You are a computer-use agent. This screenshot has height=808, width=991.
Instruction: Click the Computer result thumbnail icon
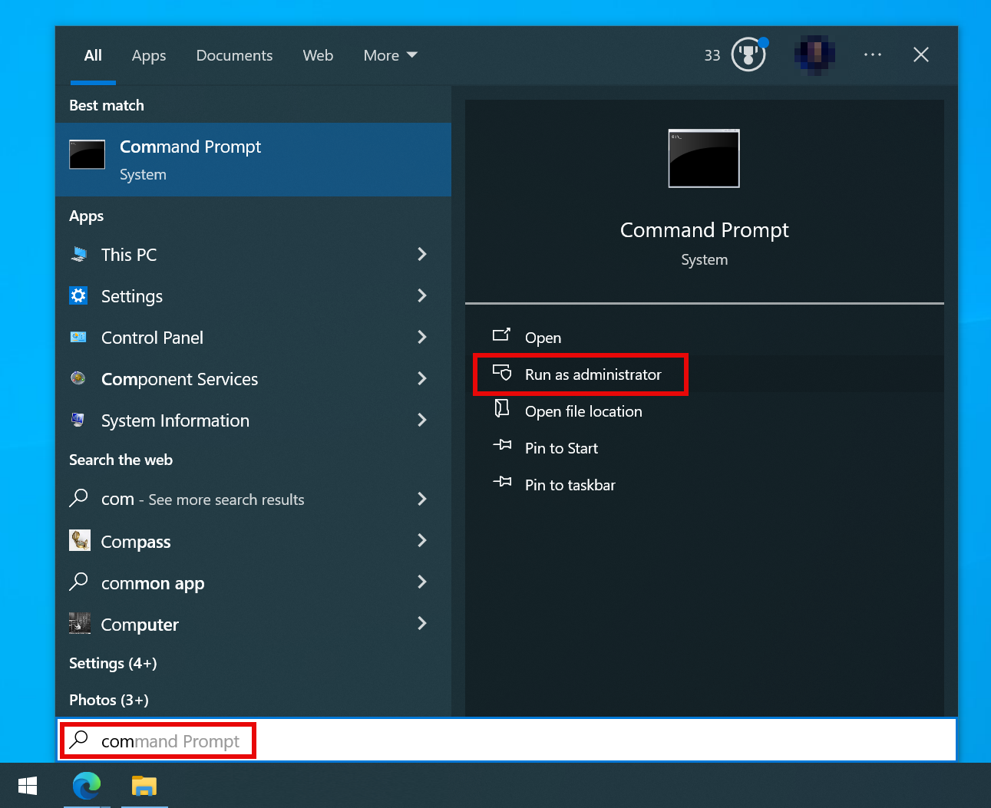pyautogui.click(x=80, y=623)
